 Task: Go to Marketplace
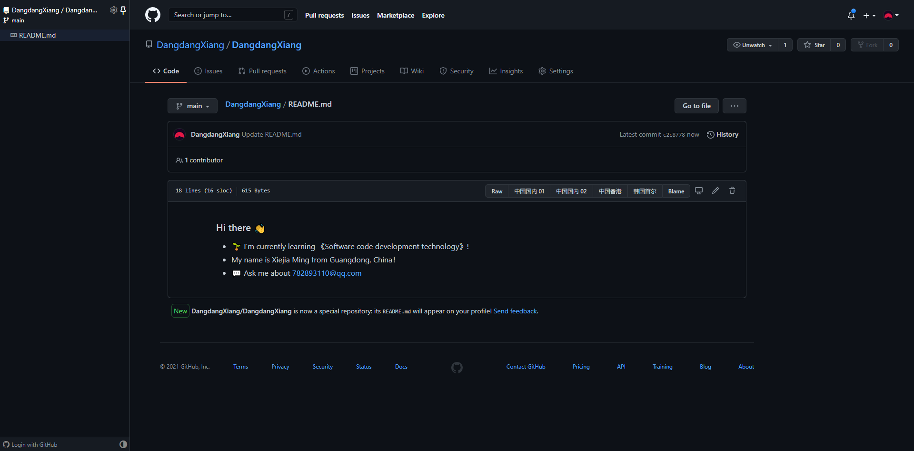(396, 15)
